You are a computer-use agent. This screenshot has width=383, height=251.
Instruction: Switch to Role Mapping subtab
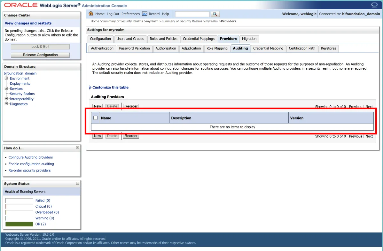tap(217, 49)
